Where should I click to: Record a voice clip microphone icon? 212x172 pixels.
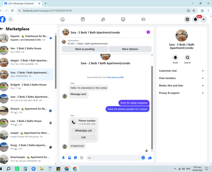(64, 158)
